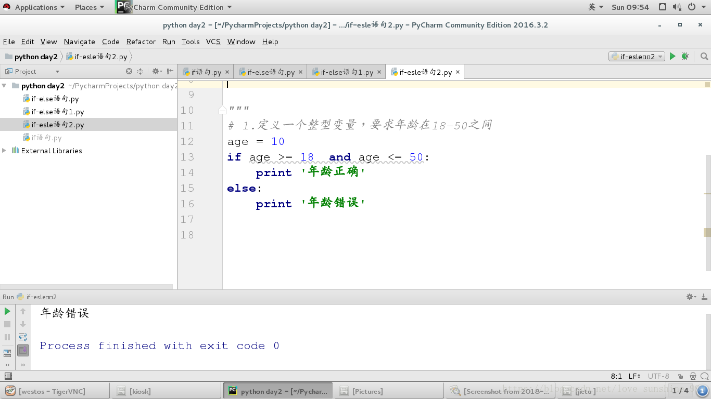
Task: Fold the docstring at line 10
Action: click(222, 110)
